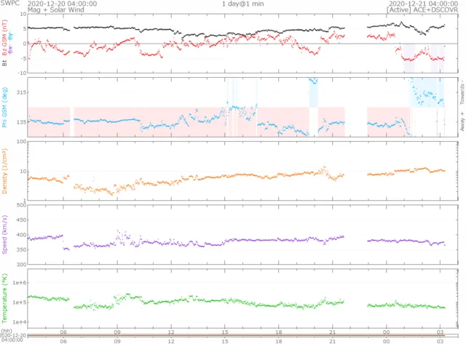Click hour 21 label below the range slider
The width and height of the screenshot is (466, 344).
point(333,341)
